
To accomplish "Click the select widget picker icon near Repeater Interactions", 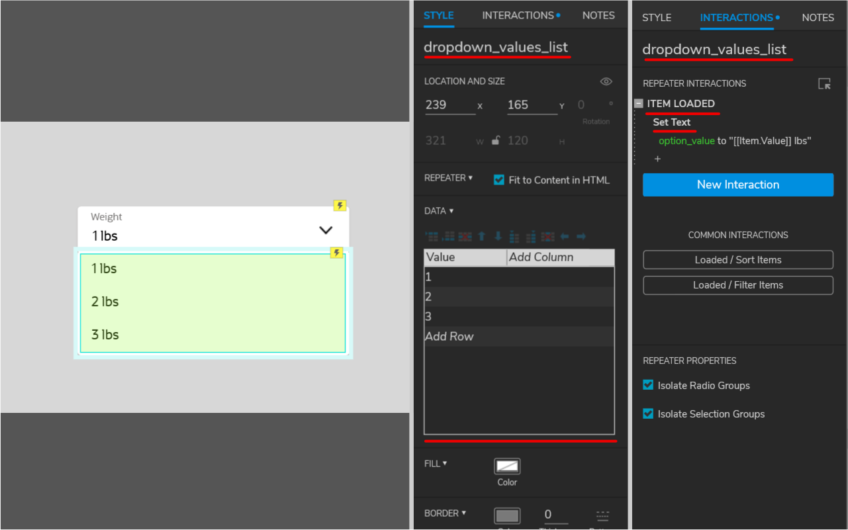I will tap(824, 83).
